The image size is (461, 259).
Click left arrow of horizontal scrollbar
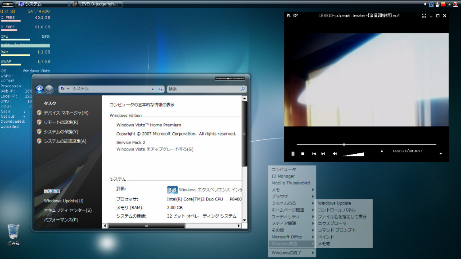(105, 226)
